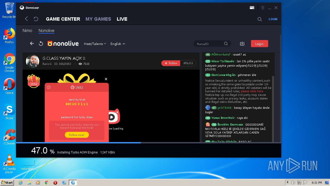Click the network tray icon
Screen dimensions: 330x186
299,183
